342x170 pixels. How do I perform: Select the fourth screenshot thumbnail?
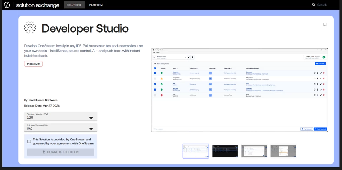coord(283,151)
